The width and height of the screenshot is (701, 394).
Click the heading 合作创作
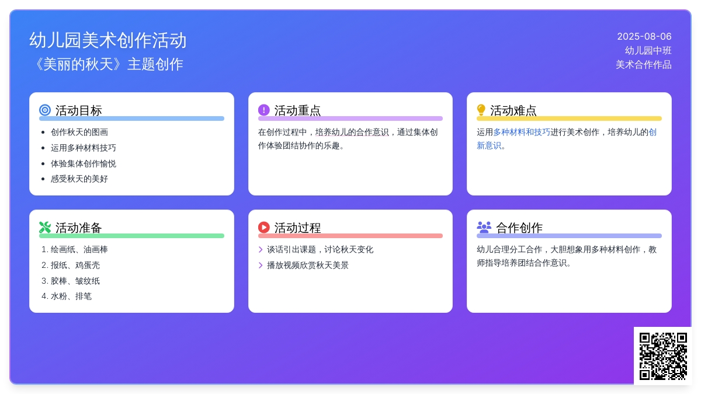click(x=519, y=228)
